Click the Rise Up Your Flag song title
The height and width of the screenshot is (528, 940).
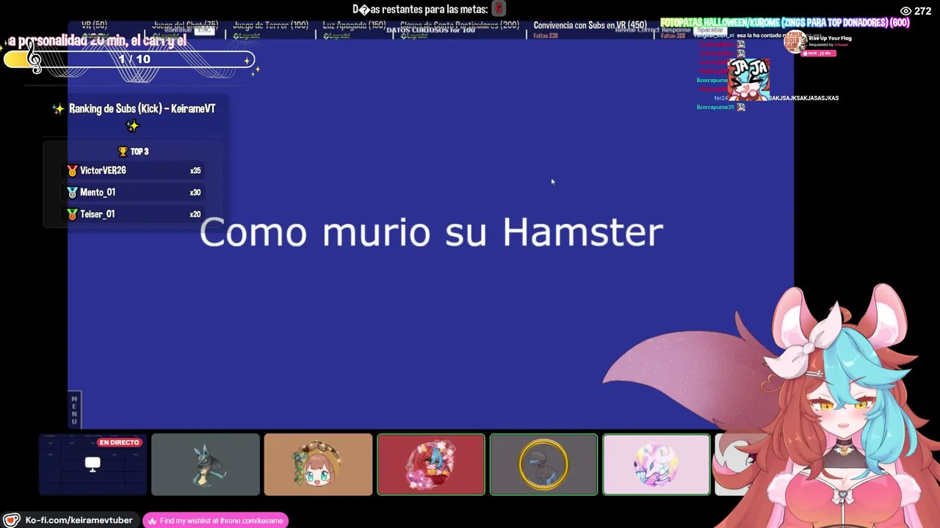point(830,38)
